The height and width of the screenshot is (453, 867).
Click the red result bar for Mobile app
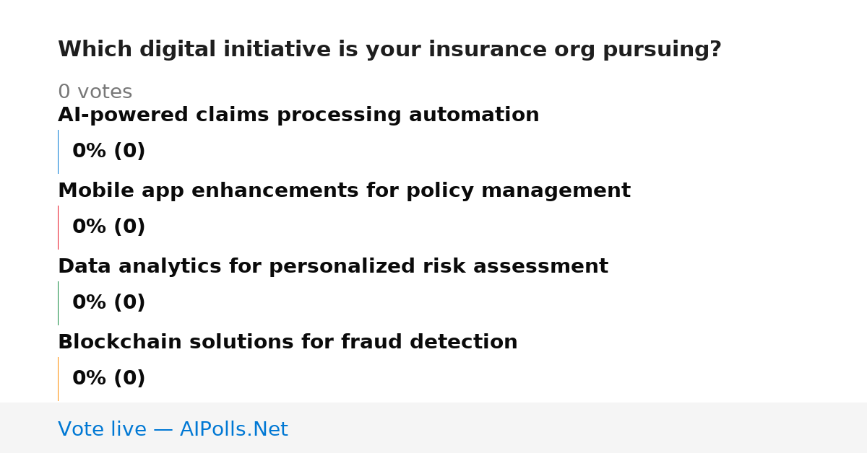tap(58, 227)
